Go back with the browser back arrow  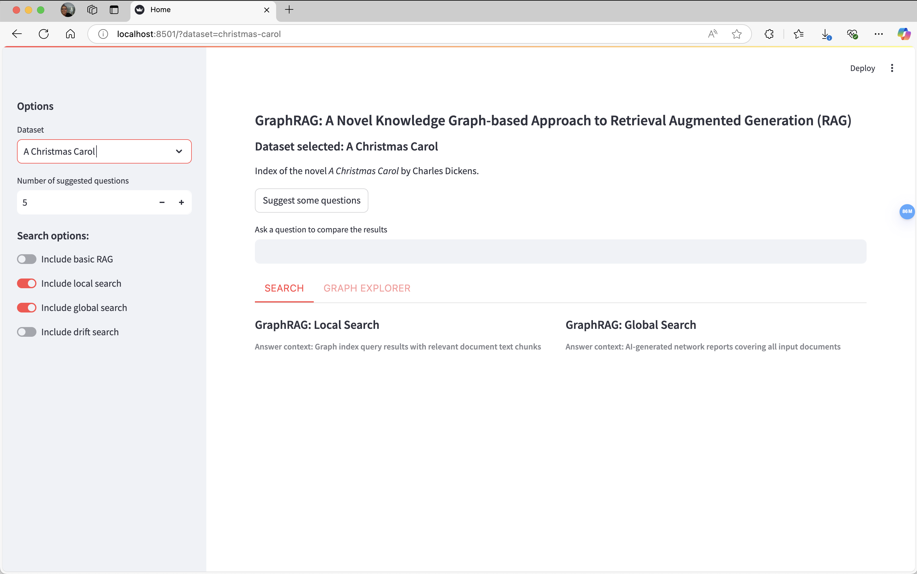coord(17,34)
